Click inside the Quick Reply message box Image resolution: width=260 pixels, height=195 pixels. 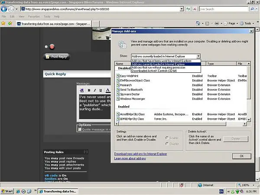tap(95, 107)
